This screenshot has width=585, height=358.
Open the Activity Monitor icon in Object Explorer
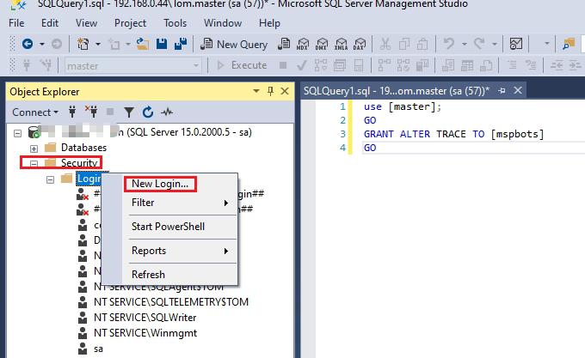click(x=167, y=112)
